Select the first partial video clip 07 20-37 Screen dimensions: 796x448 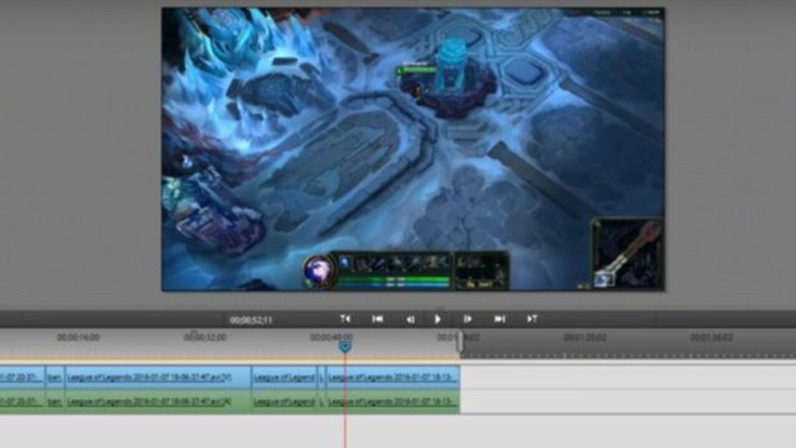[22, 377]
